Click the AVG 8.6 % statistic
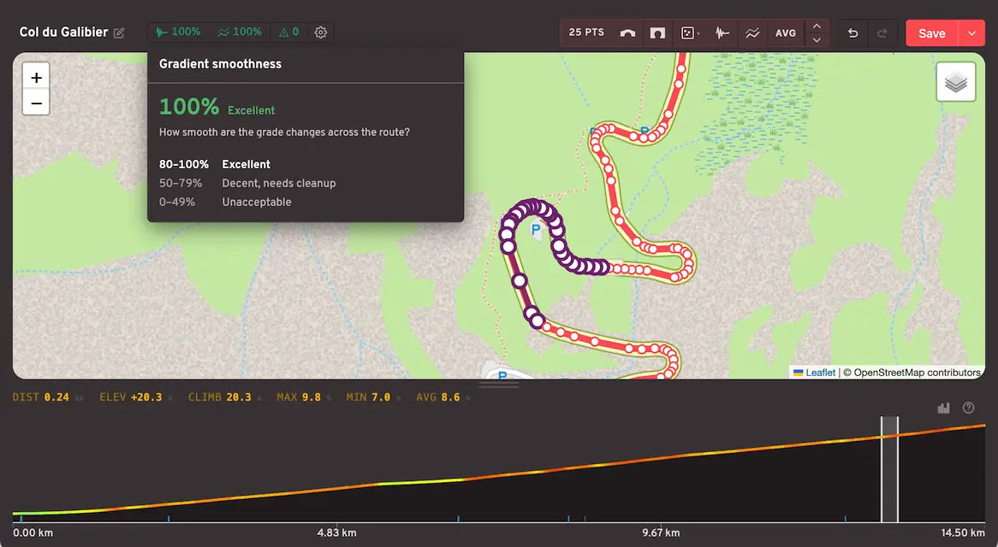This screenshot has height=547, width=998. pyautogui.click(x=443, y=397)
